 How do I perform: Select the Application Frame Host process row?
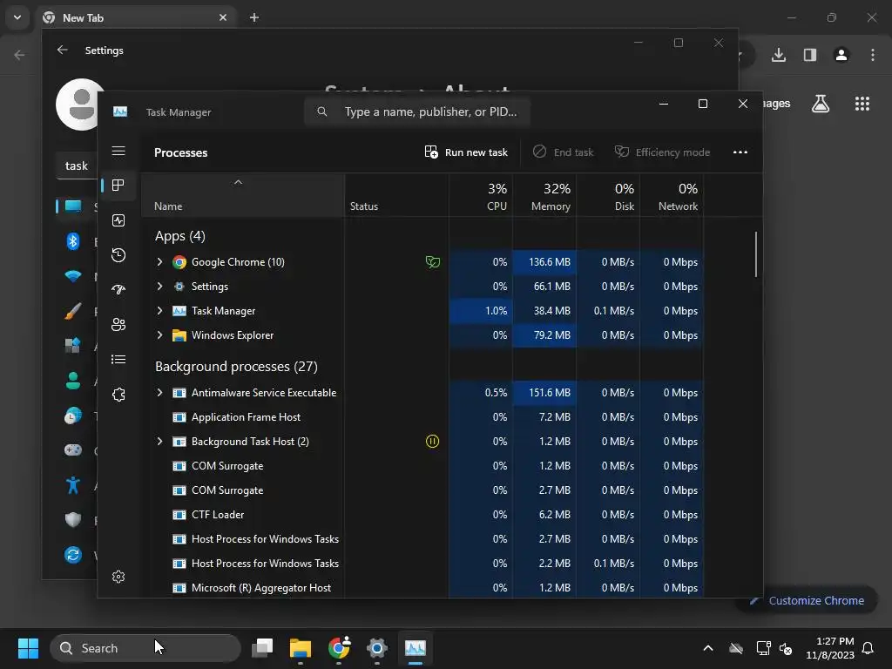pos(422,417)
